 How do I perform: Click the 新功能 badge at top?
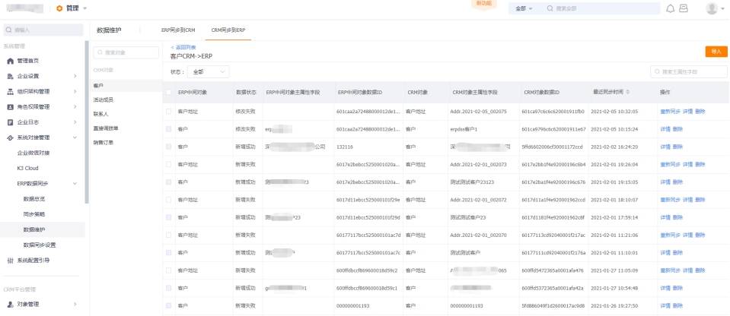click(483, 4)
